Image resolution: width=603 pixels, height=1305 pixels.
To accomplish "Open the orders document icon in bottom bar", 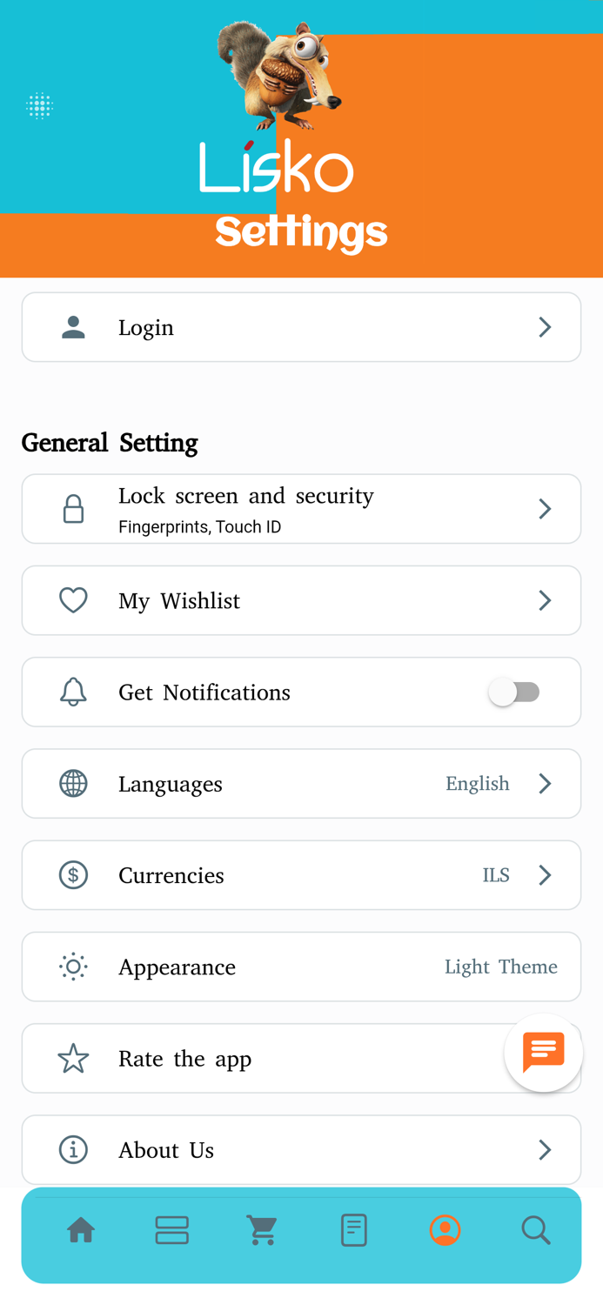I will pyautogui.click(x=353, y=1230).
